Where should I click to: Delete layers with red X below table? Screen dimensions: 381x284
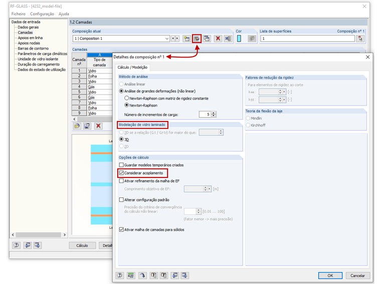coord(98,126)
